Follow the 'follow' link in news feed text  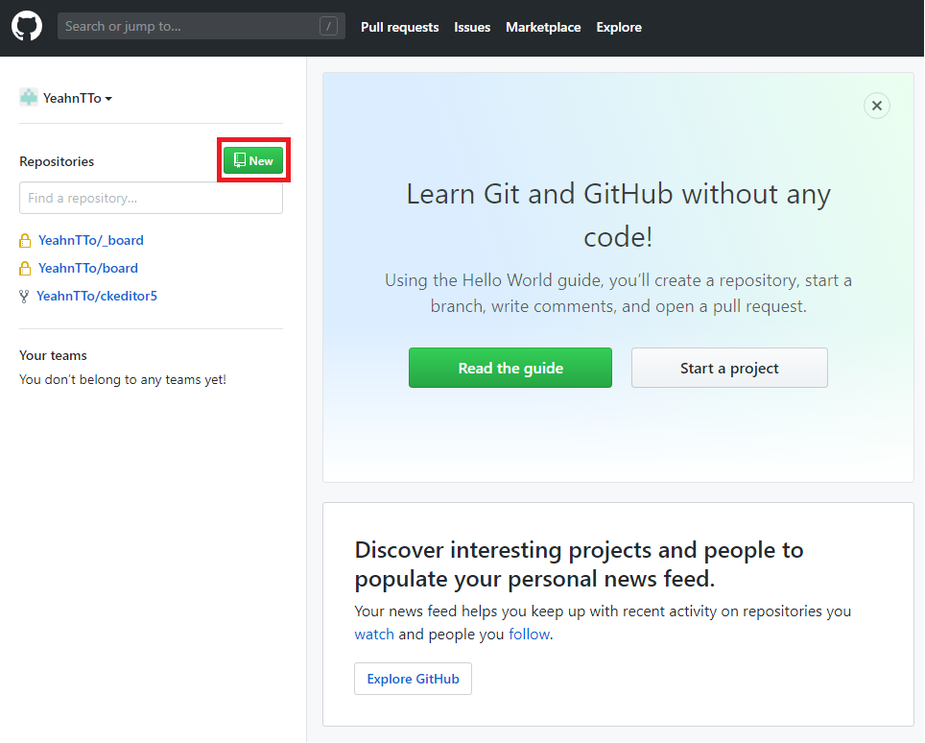529,635
